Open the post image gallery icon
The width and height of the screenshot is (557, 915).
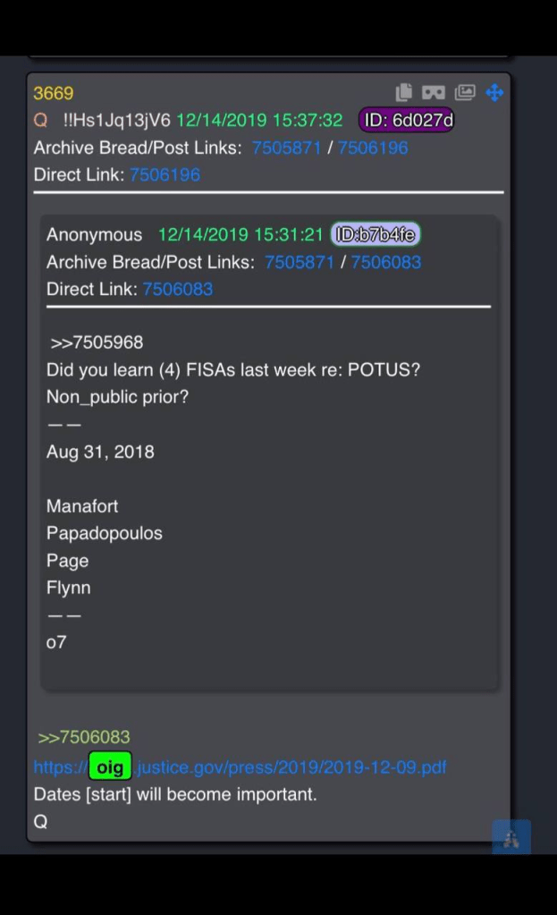(465, 92)
